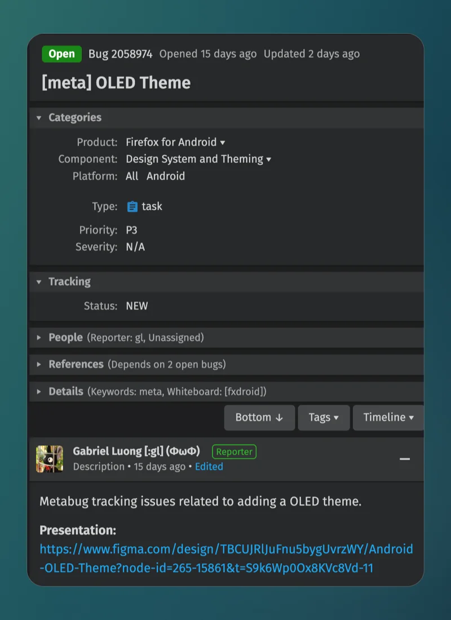This screenshot has height=620, width=451.
Task: Open the Tags dropdown menu
Action: (324, 418)
